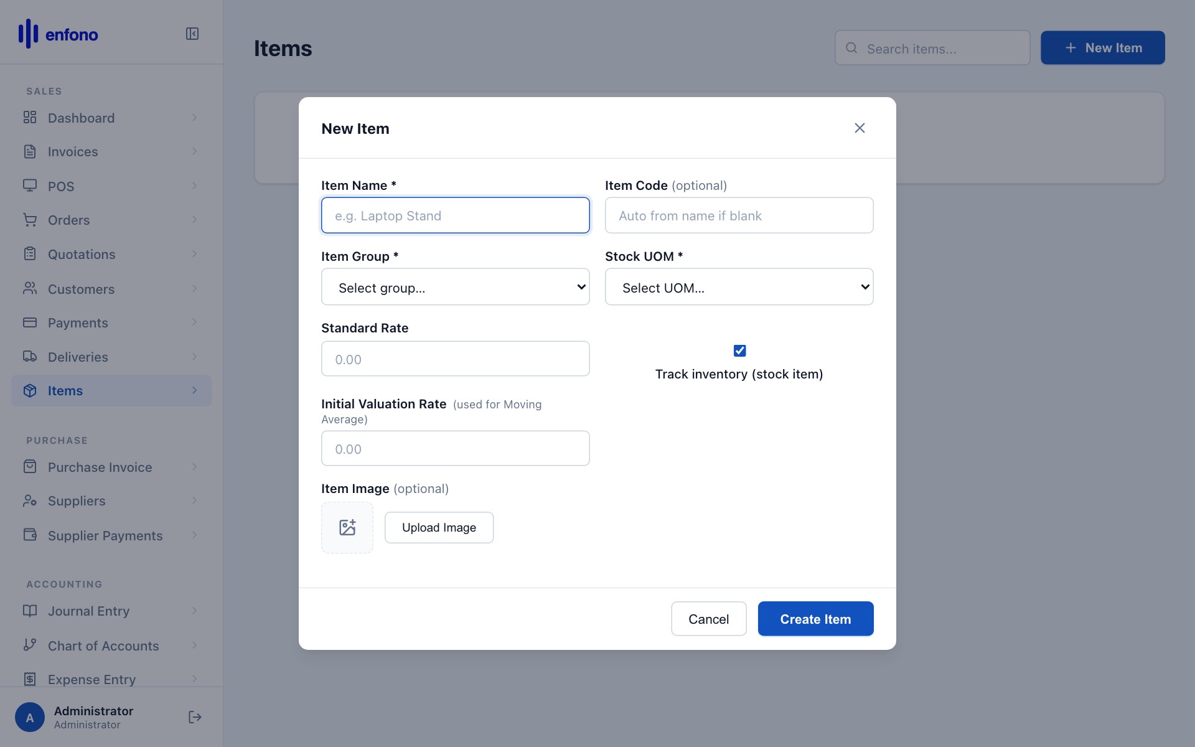1195x747 pixels.
Task: Click the Items box icon in sidebar
Action: [30, 390]
